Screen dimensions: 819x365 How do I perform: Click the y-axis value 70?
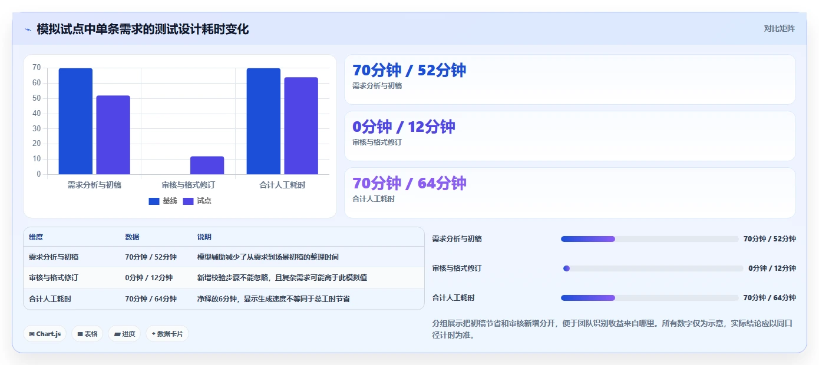(x=37, y=68)
